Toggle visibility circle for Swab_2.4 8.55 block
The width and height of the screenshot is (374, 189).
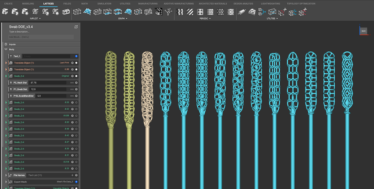point(77,102)
